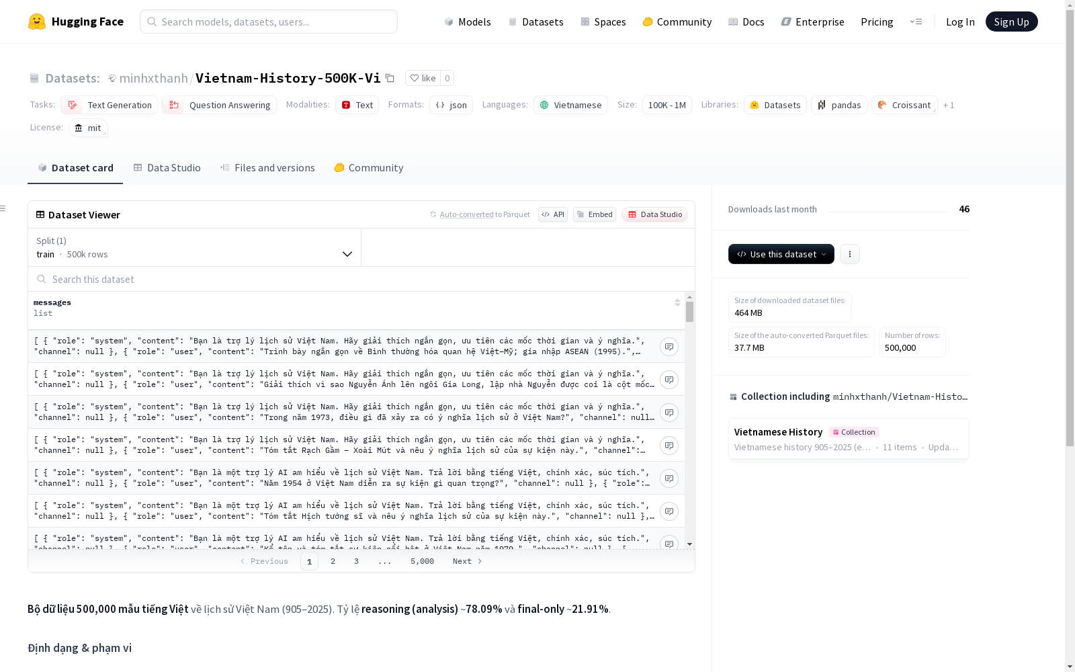This screenshot has width=1075, height=672.
Task: Click the page vertical scrollbar
Action: click(1070, 228)
